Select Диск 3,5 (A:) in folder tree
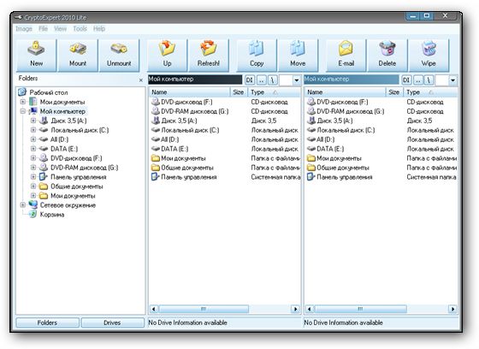The width and height of the screenshot is (479, 349). click(68, 121)
